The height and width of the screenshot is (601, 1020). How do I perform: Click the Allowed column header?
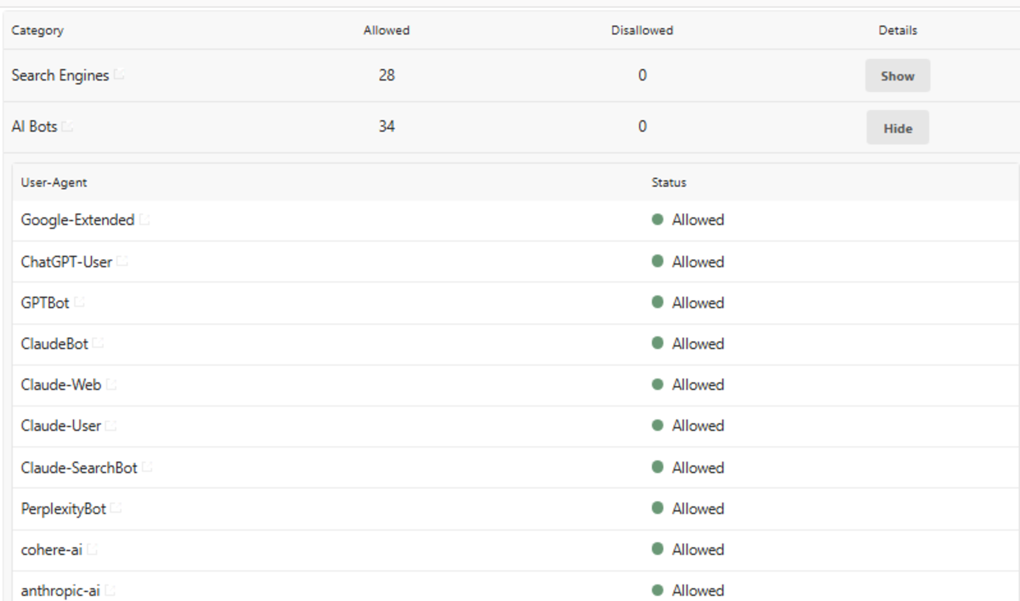(x=387, y=30)
